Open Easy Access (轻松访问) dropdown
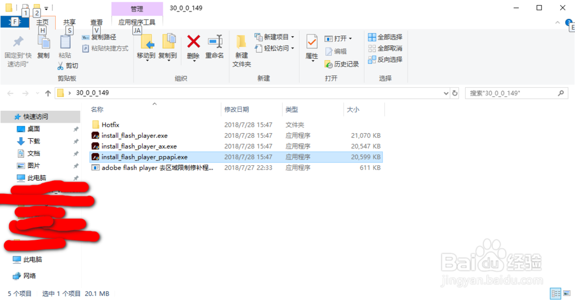The image size is (575, 300). [274, 48]
